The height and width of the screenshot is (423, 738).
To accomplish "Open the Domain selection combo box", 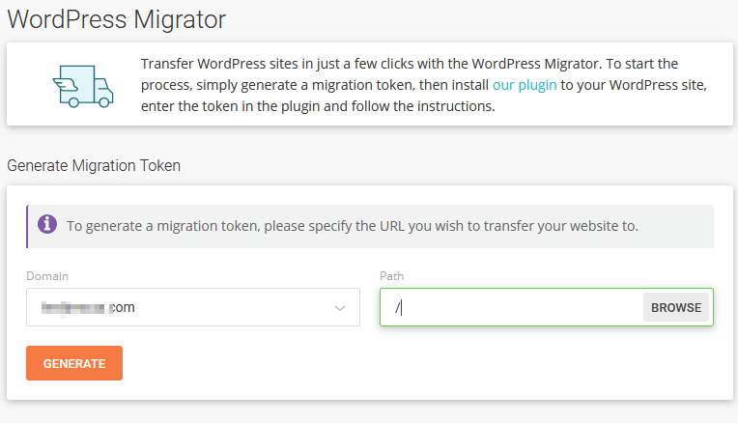I will (193, 307).
